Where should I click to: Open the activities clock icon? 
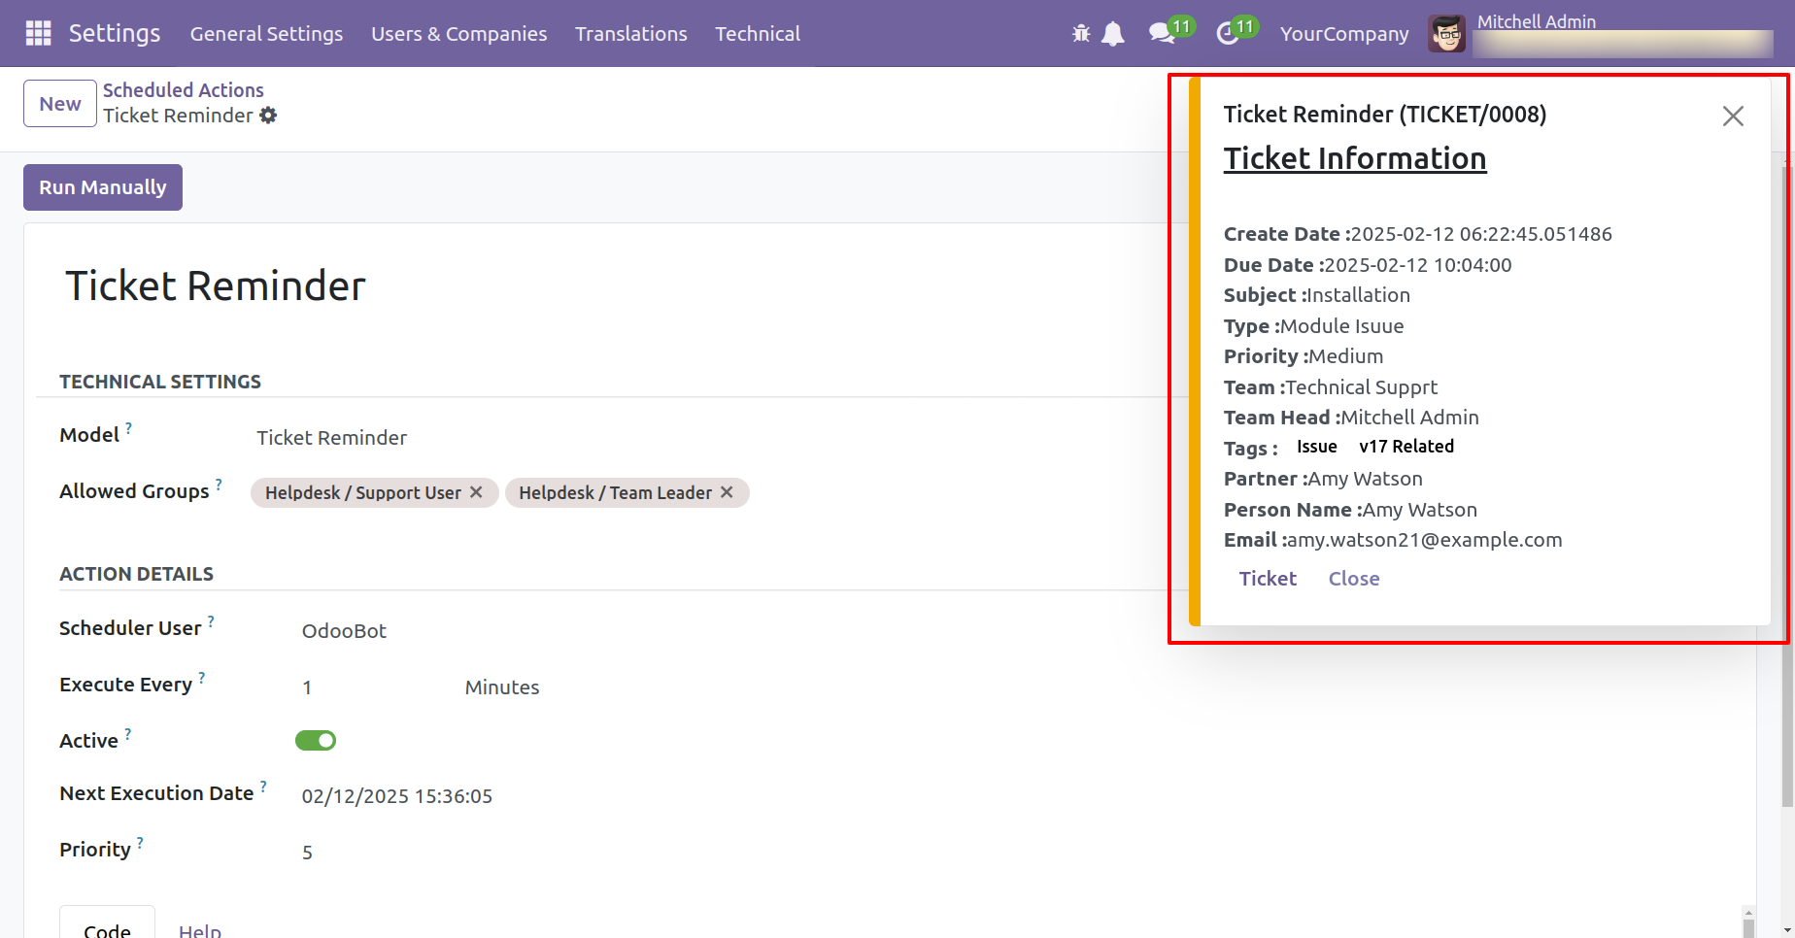pos(1228,34)
